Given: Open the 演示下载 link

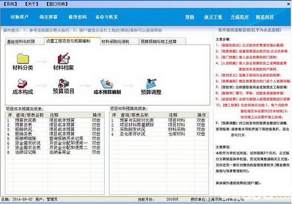Looking at the screenshot, I should (213, 17).
